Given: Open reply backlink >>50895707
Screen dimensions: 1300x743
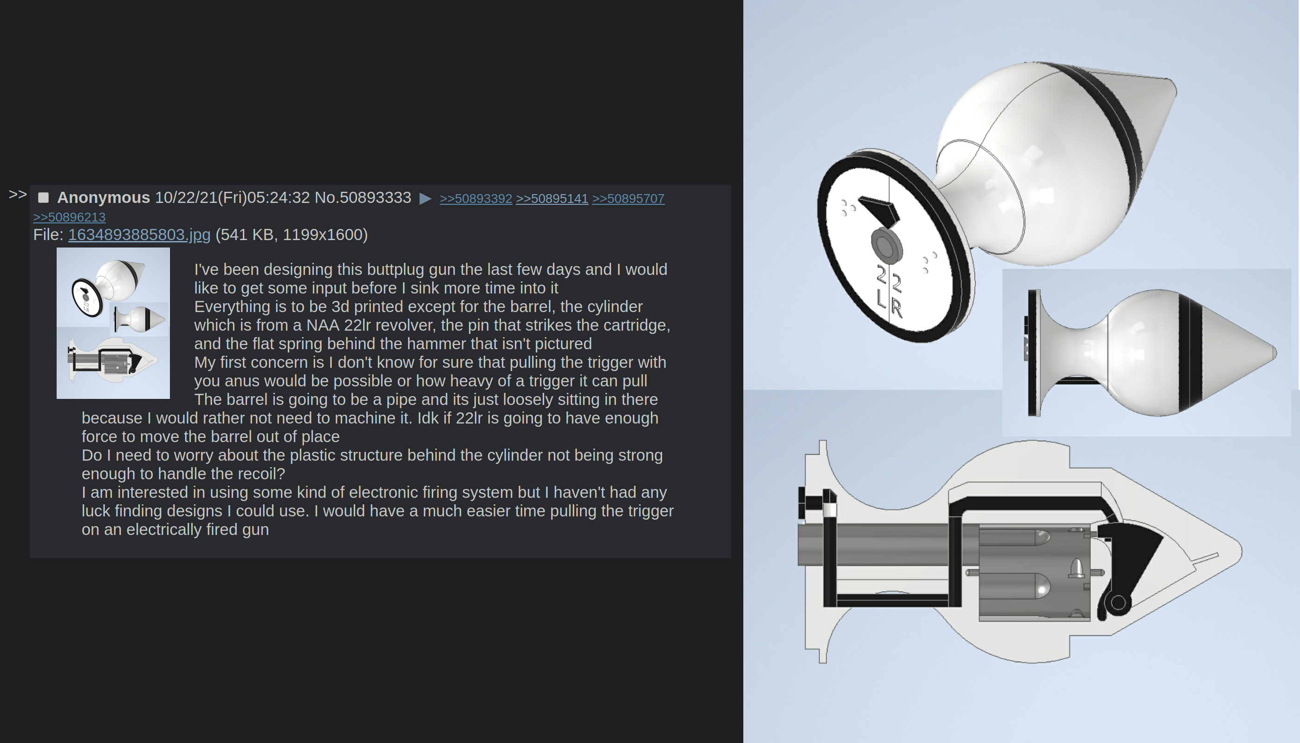Looking at the screenshot, I should [x=628, y=198].
